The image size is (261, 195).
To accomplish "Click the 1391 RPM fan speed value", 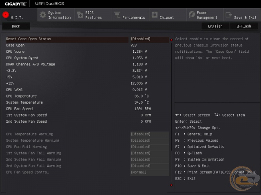I will [x=143, y=109].
